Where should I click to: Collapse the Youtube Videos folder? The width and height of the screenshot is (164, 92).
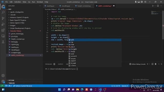(16, 31)
